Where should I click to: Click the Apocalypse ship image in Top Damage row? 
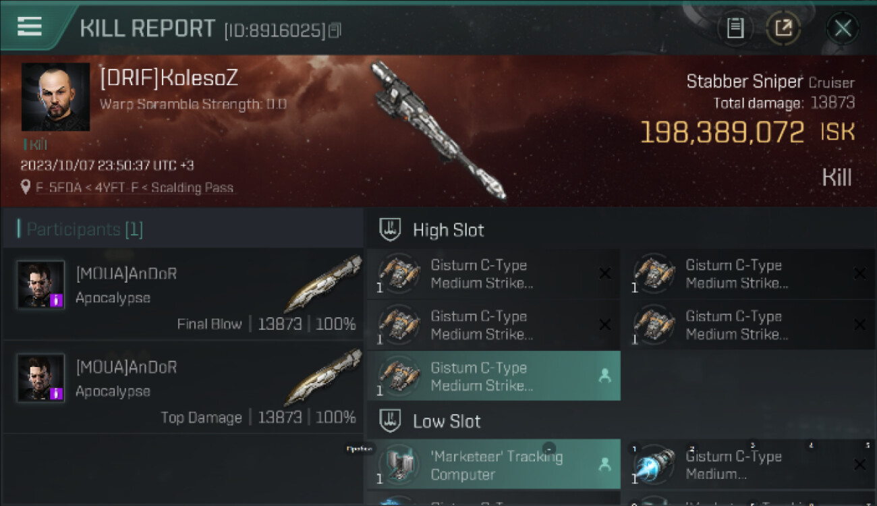[x=322, y=376]
